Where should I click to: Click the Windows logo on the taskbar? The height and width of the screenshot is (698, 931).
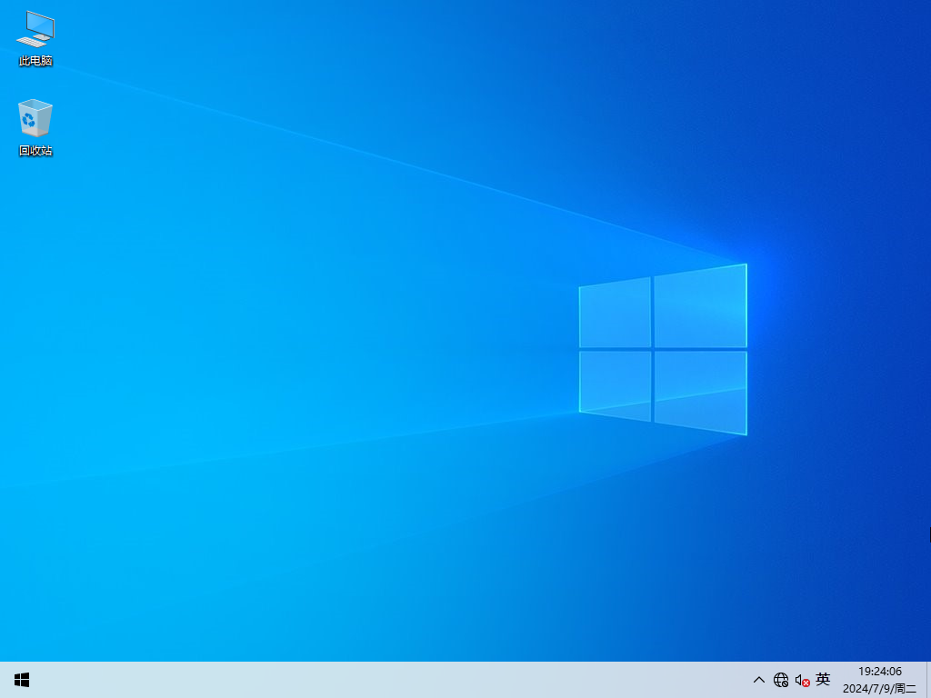[x=21, y=679]
